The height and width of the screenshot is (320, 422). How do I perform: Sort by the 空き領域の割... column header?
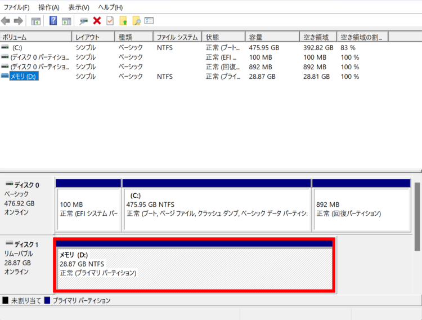coord(362,37)
